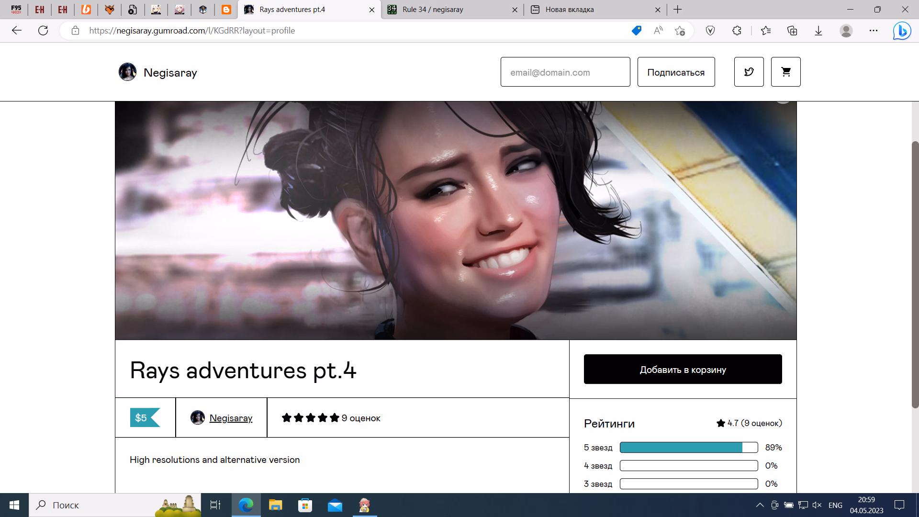Click the email input field
Viewport: 919px width, 517px height.
(x=565, y=72)
